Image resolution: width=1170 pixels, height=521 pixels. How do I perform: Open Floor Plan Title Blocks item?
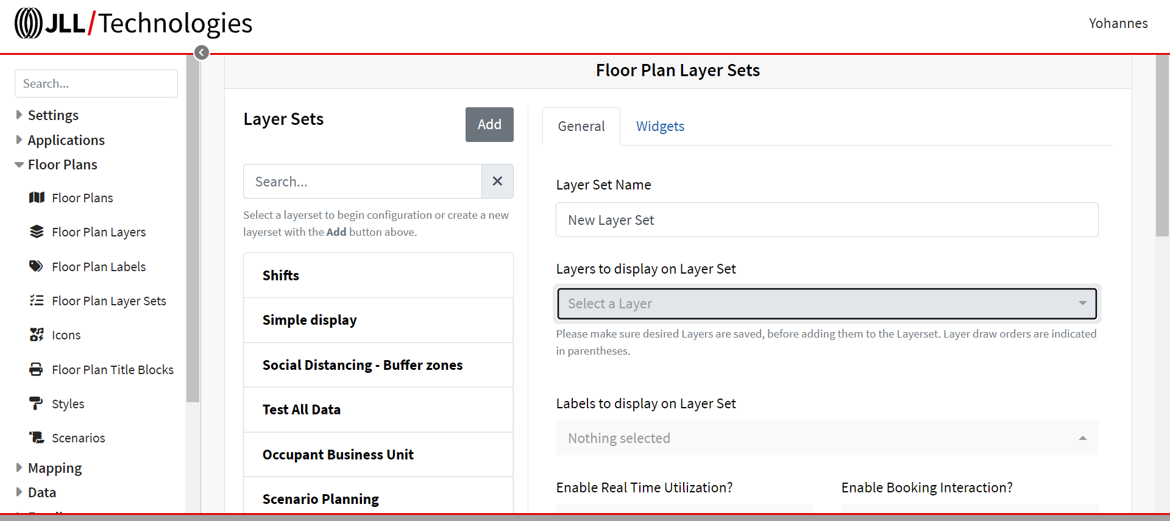[x=113, y=370]
